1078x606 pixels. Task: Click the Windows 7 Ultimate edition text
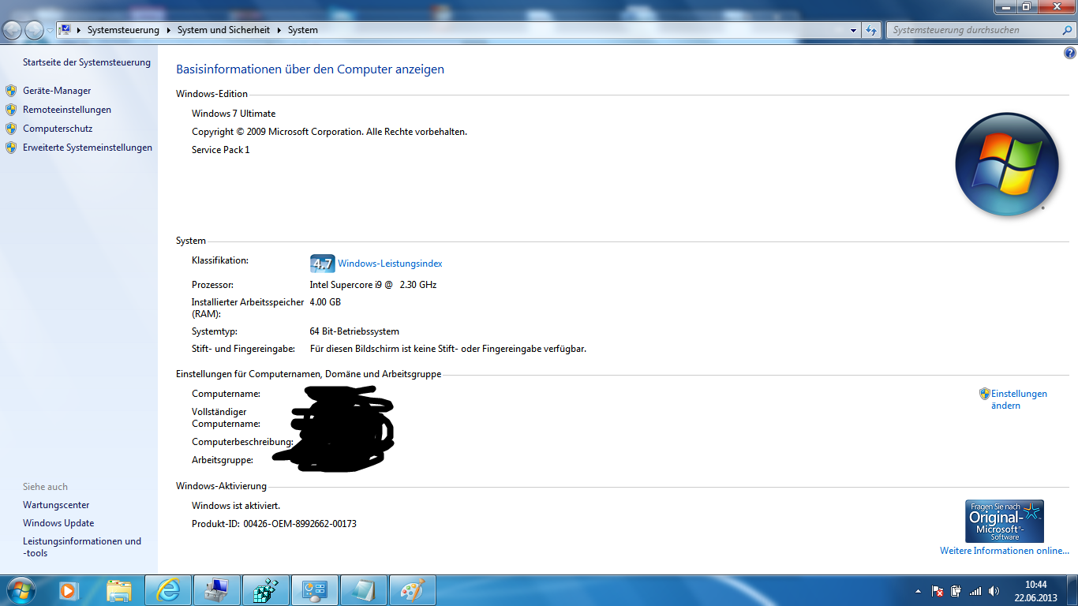pos(234,114)
